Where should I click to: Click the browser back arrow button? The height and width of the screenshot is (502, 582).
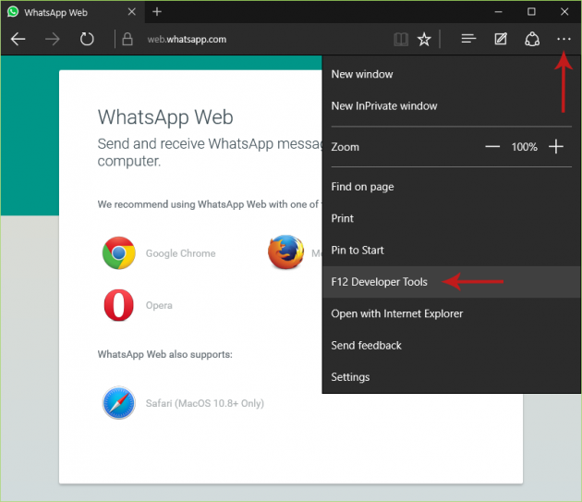pos(18,40)
